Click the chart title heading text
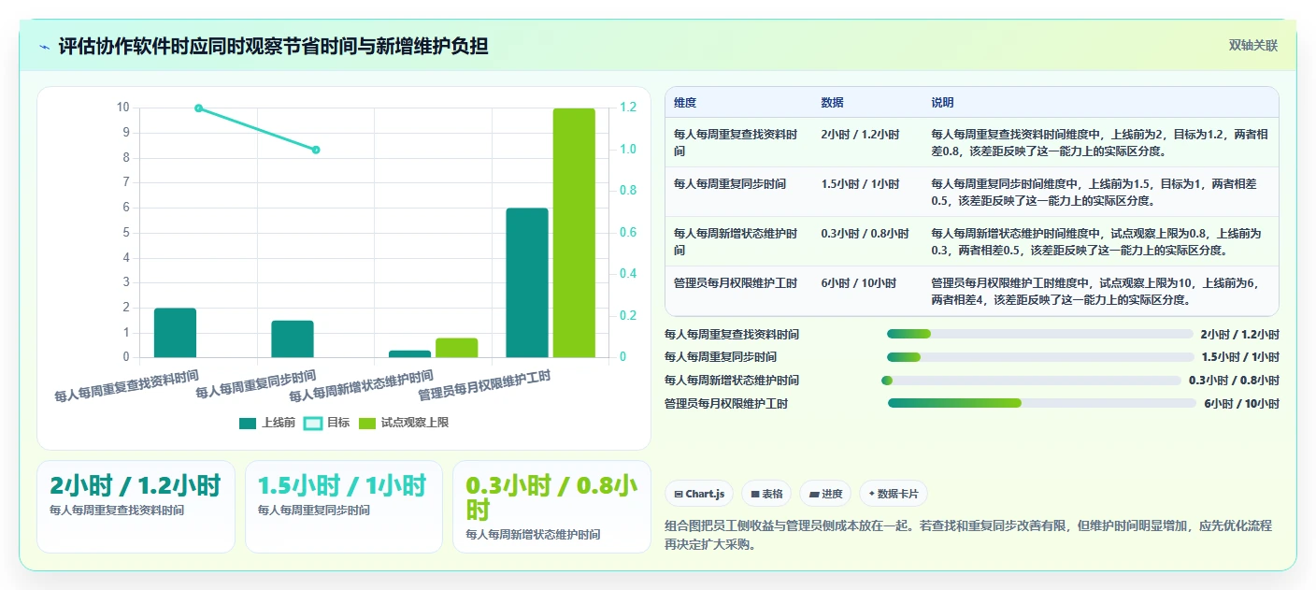The image size is (1316, 590). click(x=273, y=46)
